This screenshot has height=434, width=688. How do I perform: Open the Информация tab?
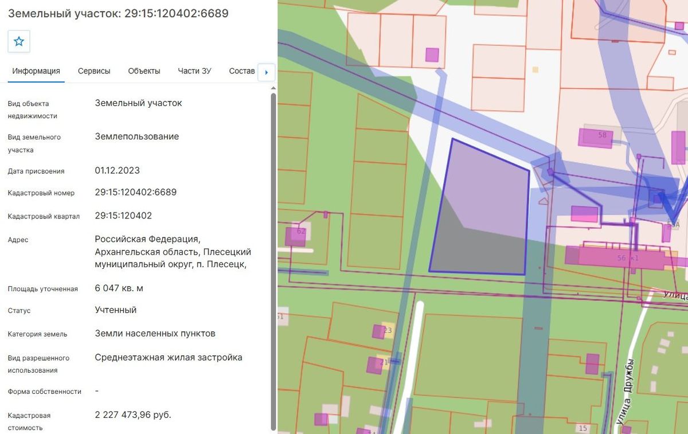click(36, 71)
